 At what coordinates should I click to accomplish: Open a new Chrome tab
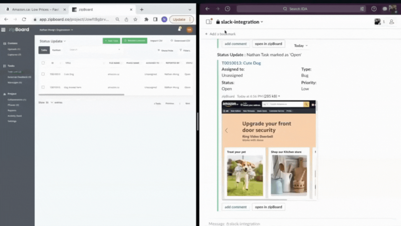[141, 9]
